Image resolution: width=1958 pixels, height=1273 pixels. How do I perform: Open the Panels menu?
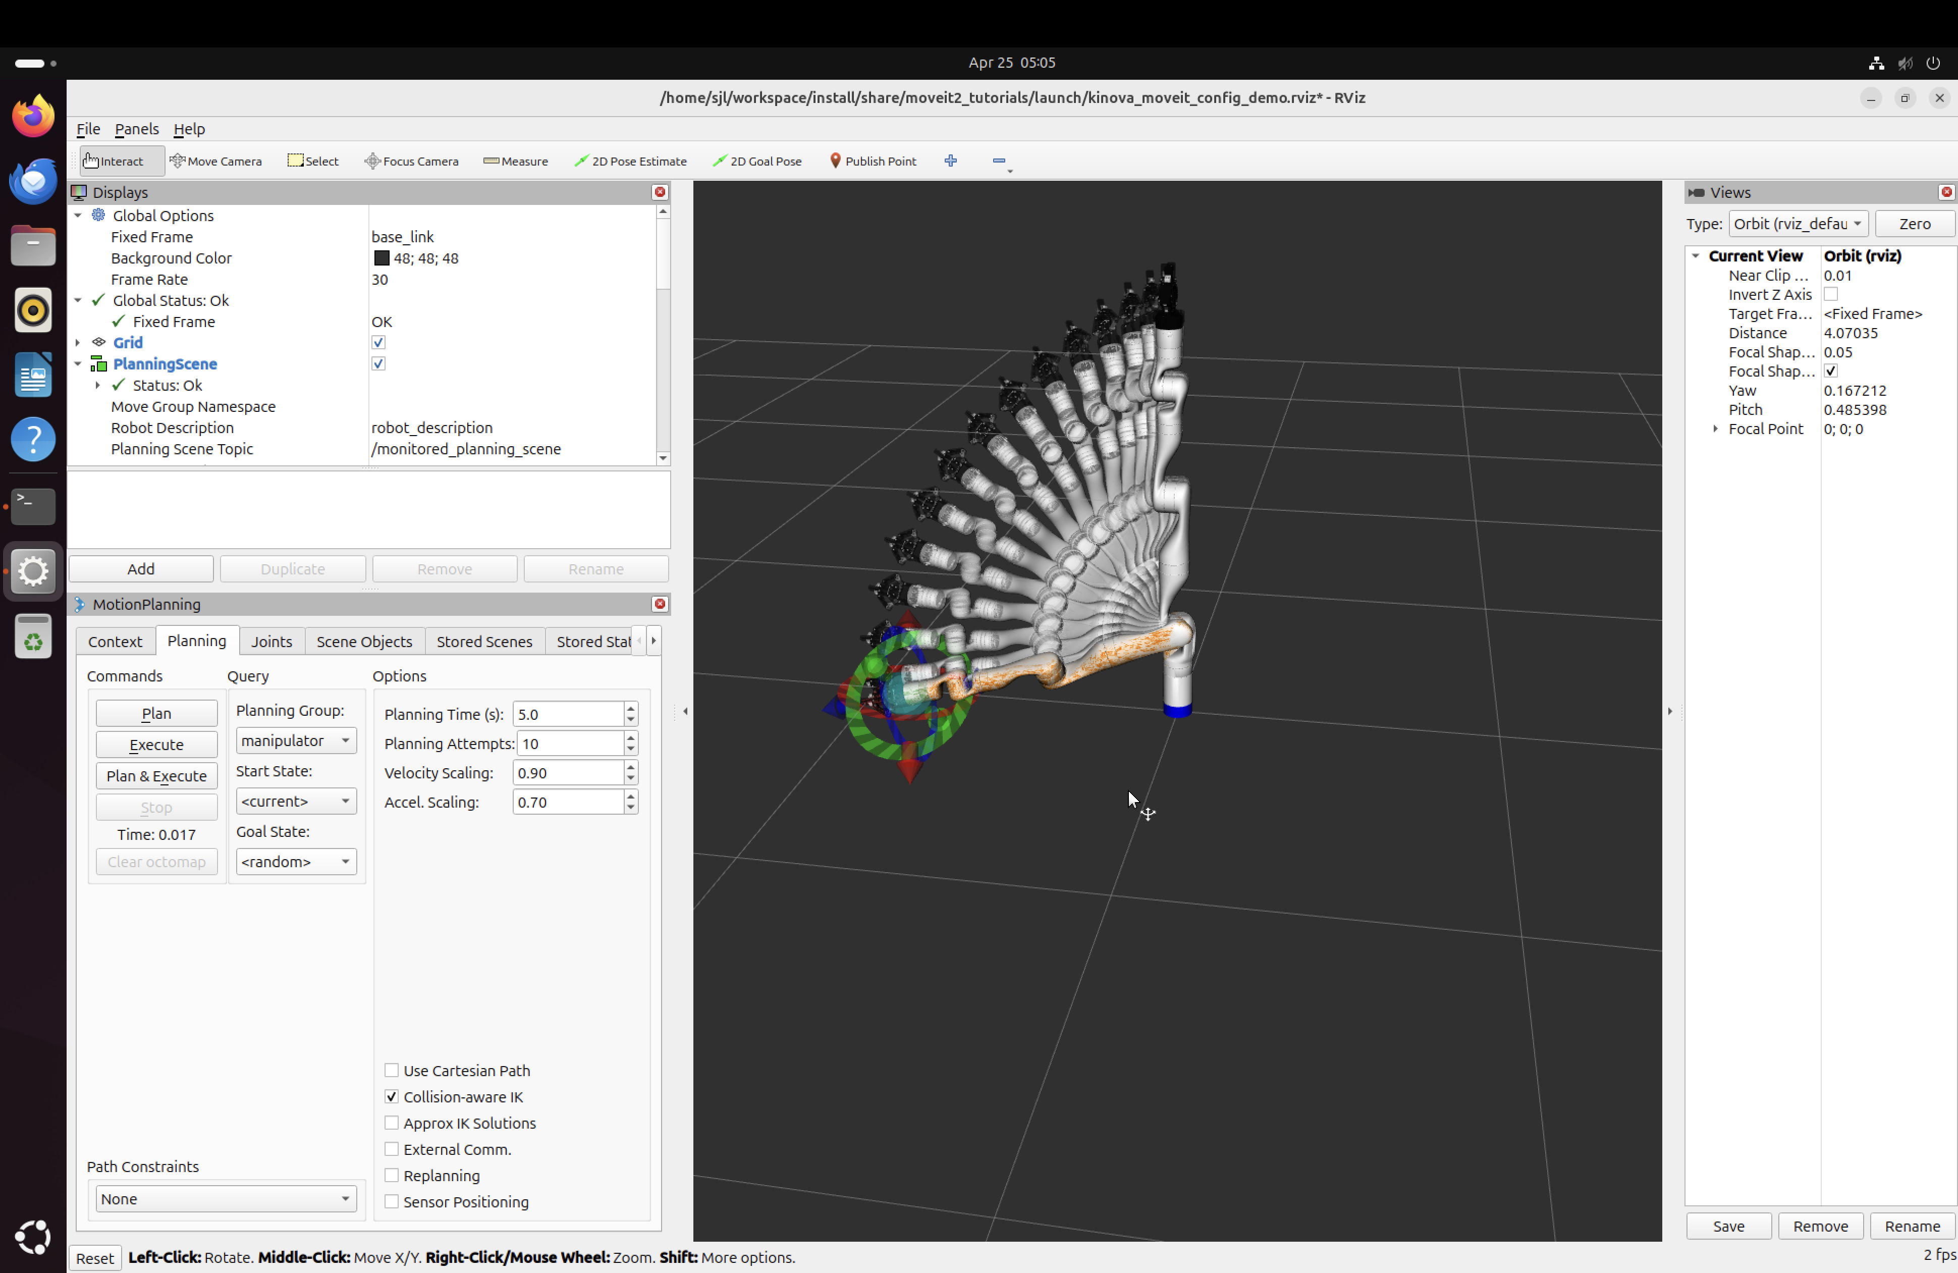click(x=137, y=129)
